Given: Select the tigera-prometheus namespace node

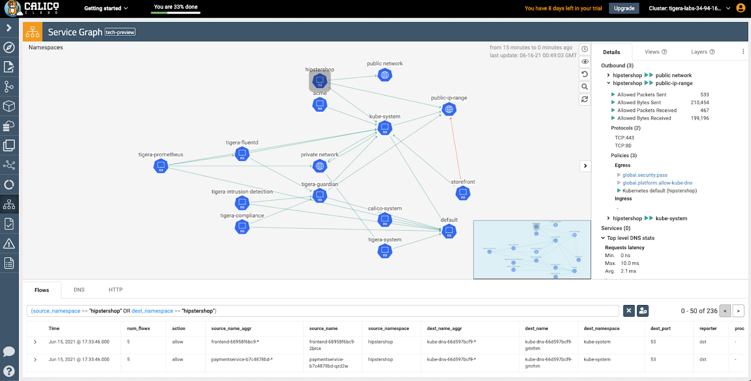Looking at the screenshot, I should click(x=161, y=166).
